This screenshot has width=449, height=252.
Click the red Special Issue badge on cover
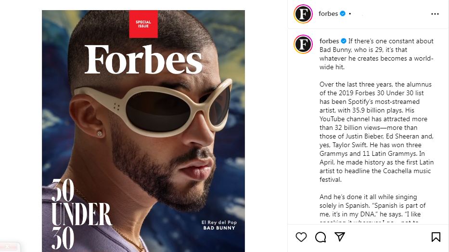coord(143,24)
